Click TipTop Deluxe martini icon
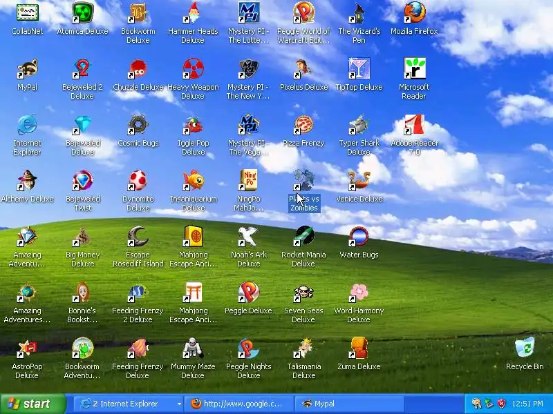553x414 pixels. [359, 68]
